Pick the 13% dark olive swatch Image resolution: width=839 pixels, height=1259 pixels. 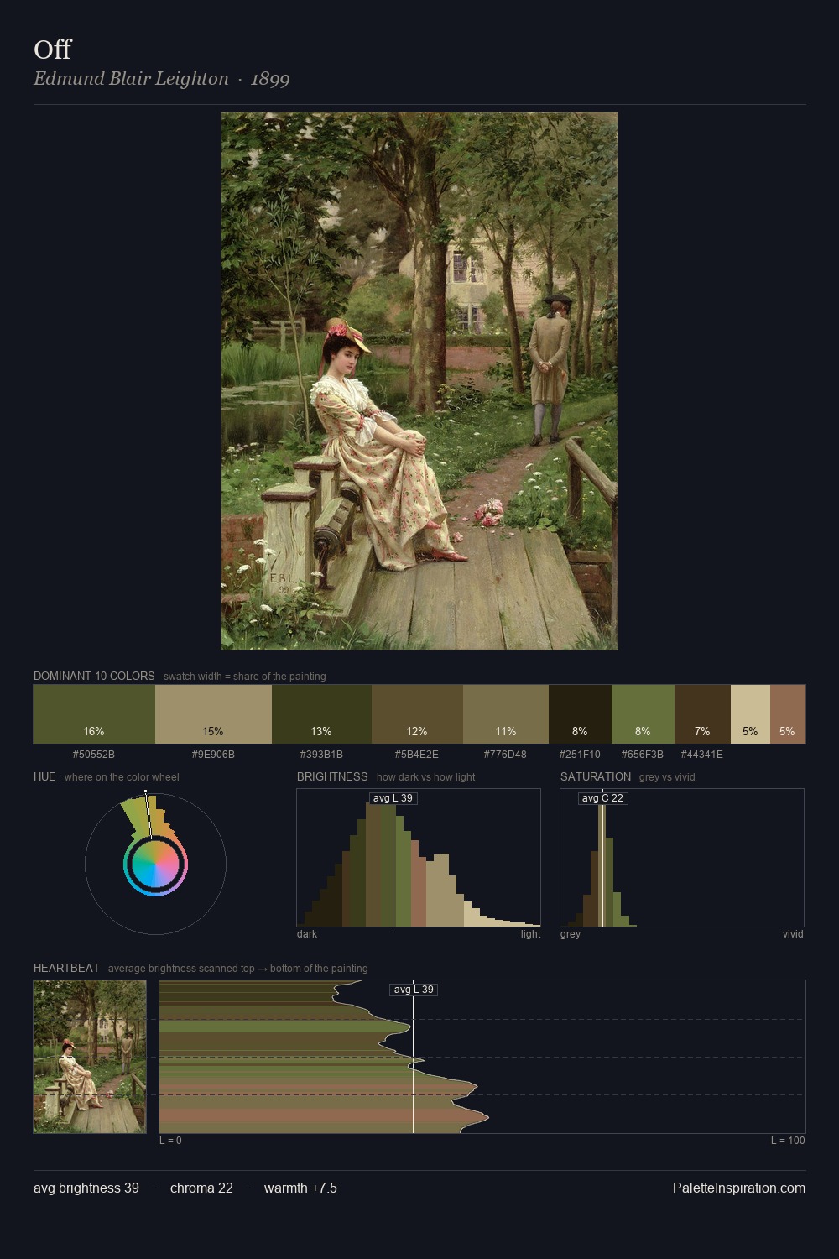point(321,714)
